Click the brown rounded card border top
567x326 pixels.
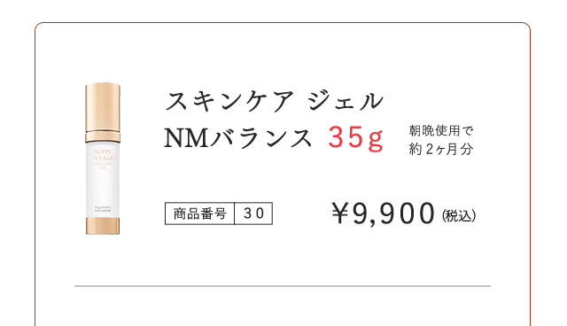tap(283, 23)
